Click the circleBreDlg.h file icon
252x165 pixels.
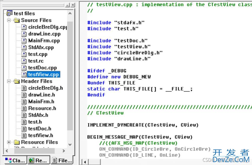tap(24, 88)
